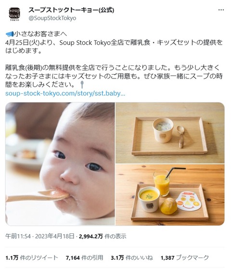The image size is (231, 269).
Task: Open the @SoupStockTokyo handle link
Action: point(52,18)
